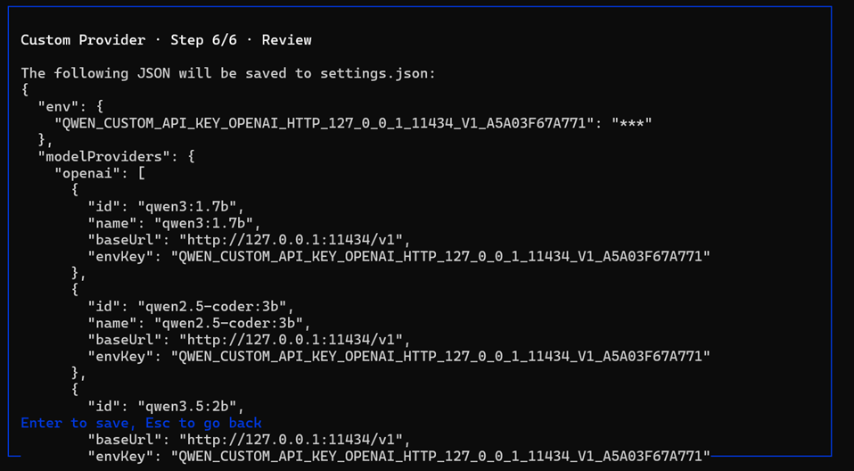Click the "modelProviders" key line
The image size is (854, 471).
point(116,157)
